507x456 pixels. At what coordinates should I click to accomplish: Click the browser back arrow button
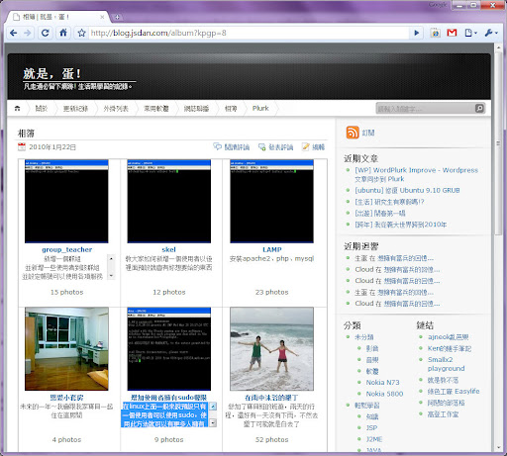tap(14, 33)
